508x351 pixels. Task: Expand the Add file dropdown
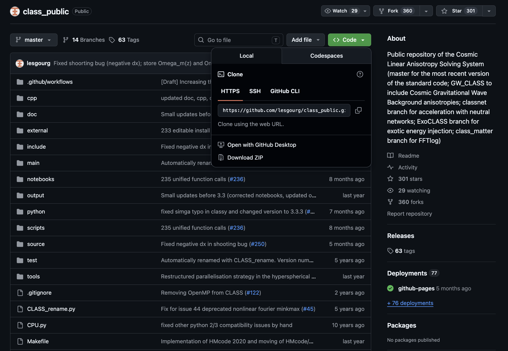click(x=306, y=40)
